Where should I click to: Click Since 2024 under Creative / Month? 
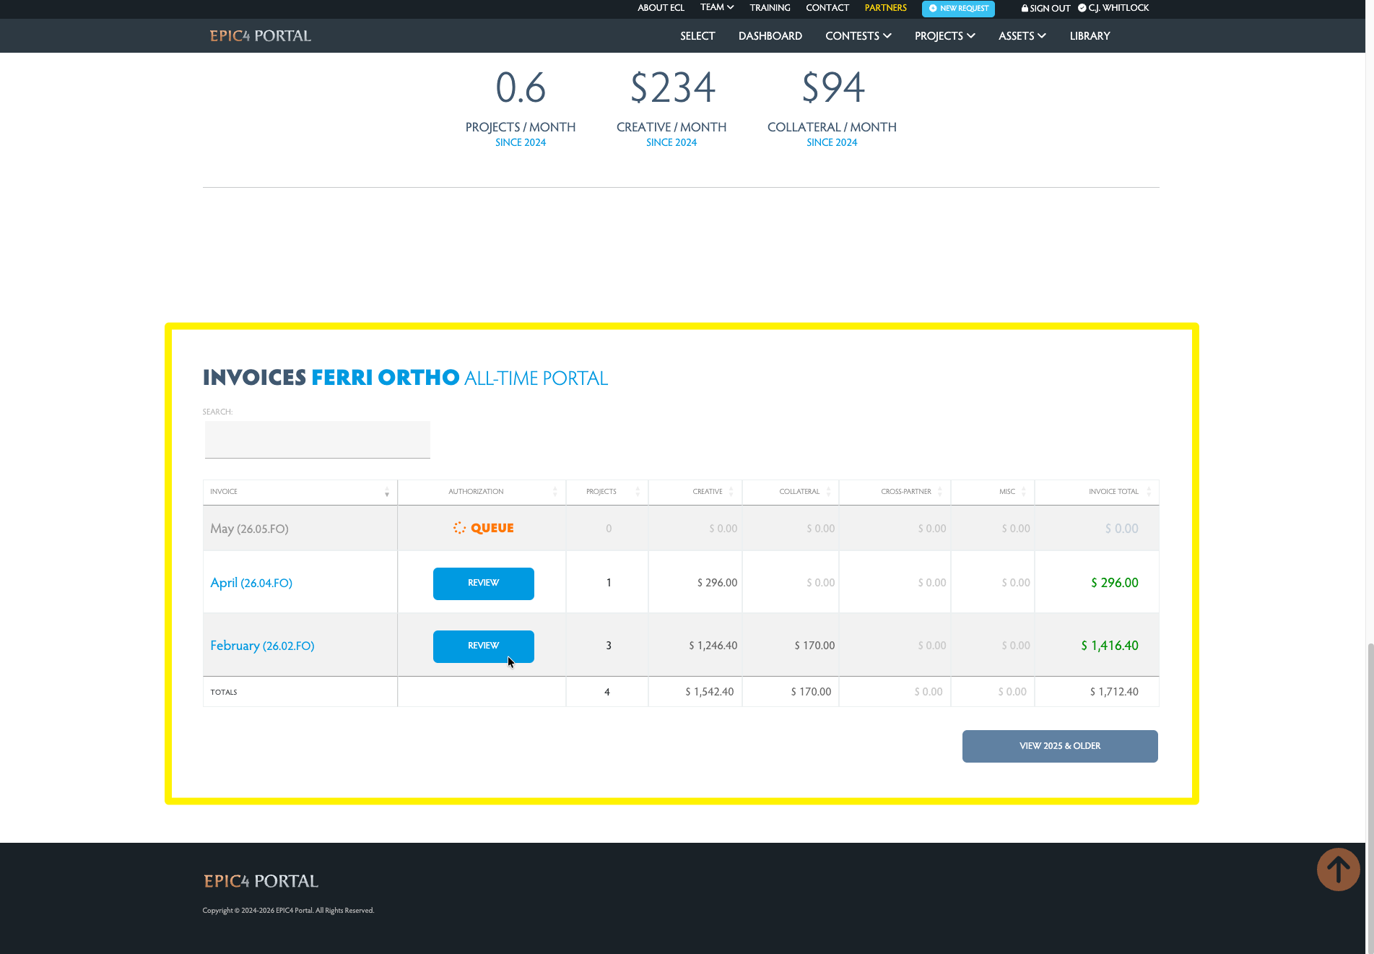coord(671,142)
